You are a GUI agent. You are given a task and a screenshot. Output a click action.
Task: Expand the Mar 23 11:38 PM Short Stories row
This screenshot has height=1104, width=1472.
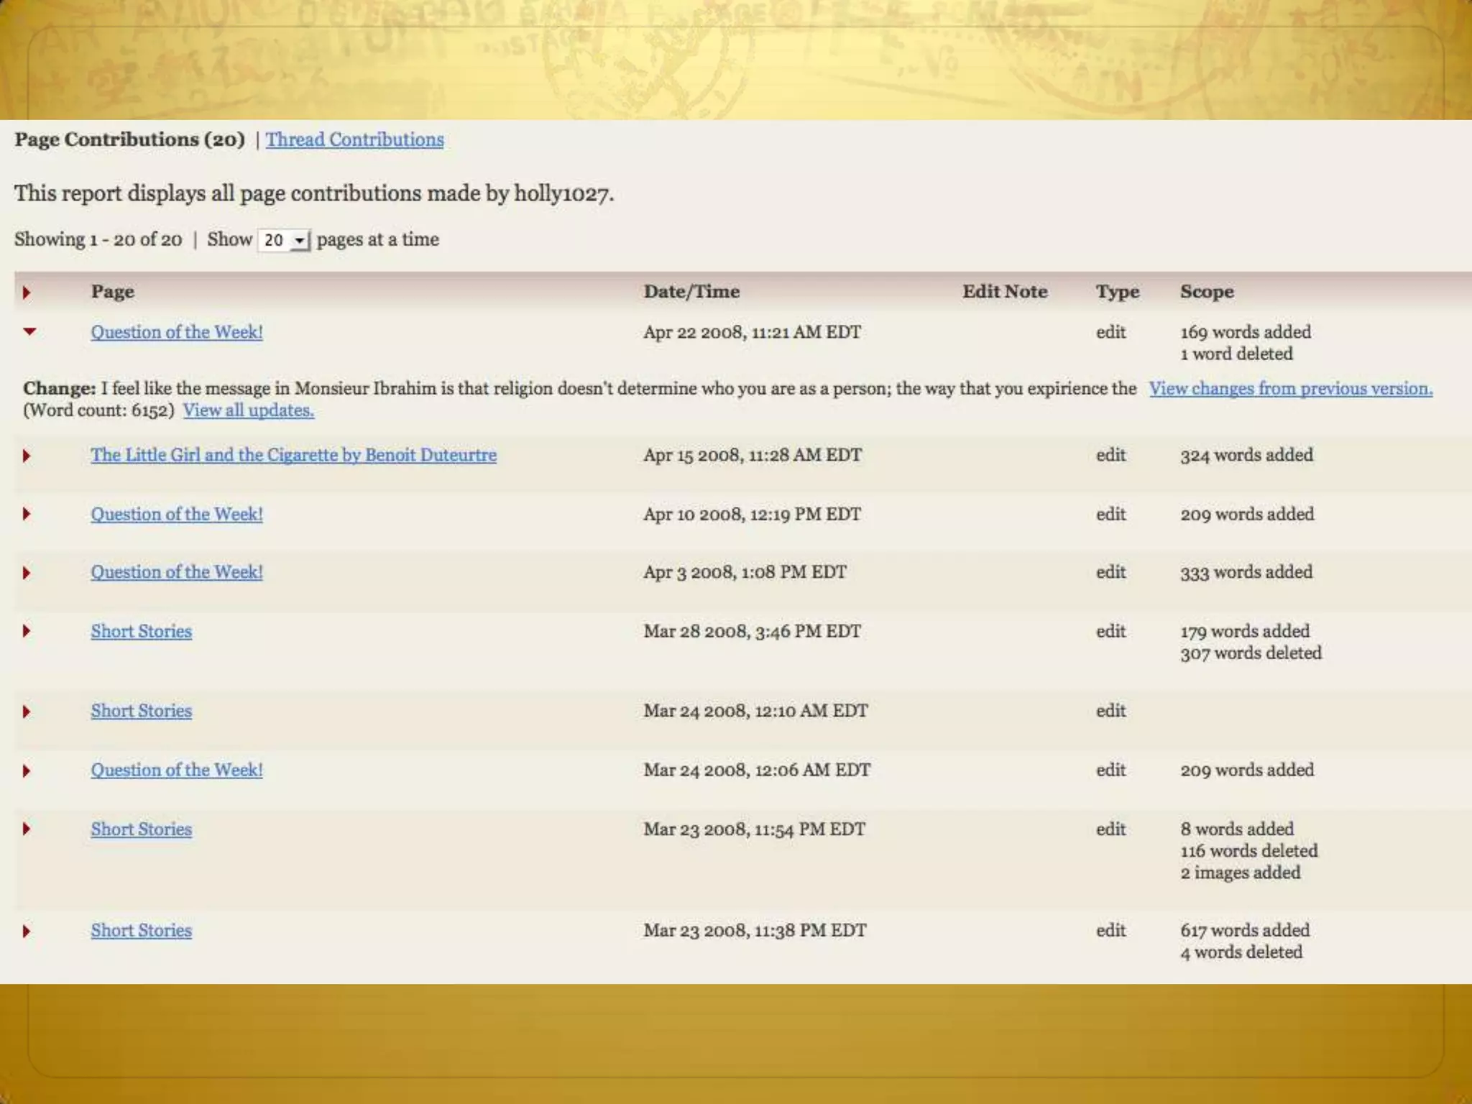(27, 931)
